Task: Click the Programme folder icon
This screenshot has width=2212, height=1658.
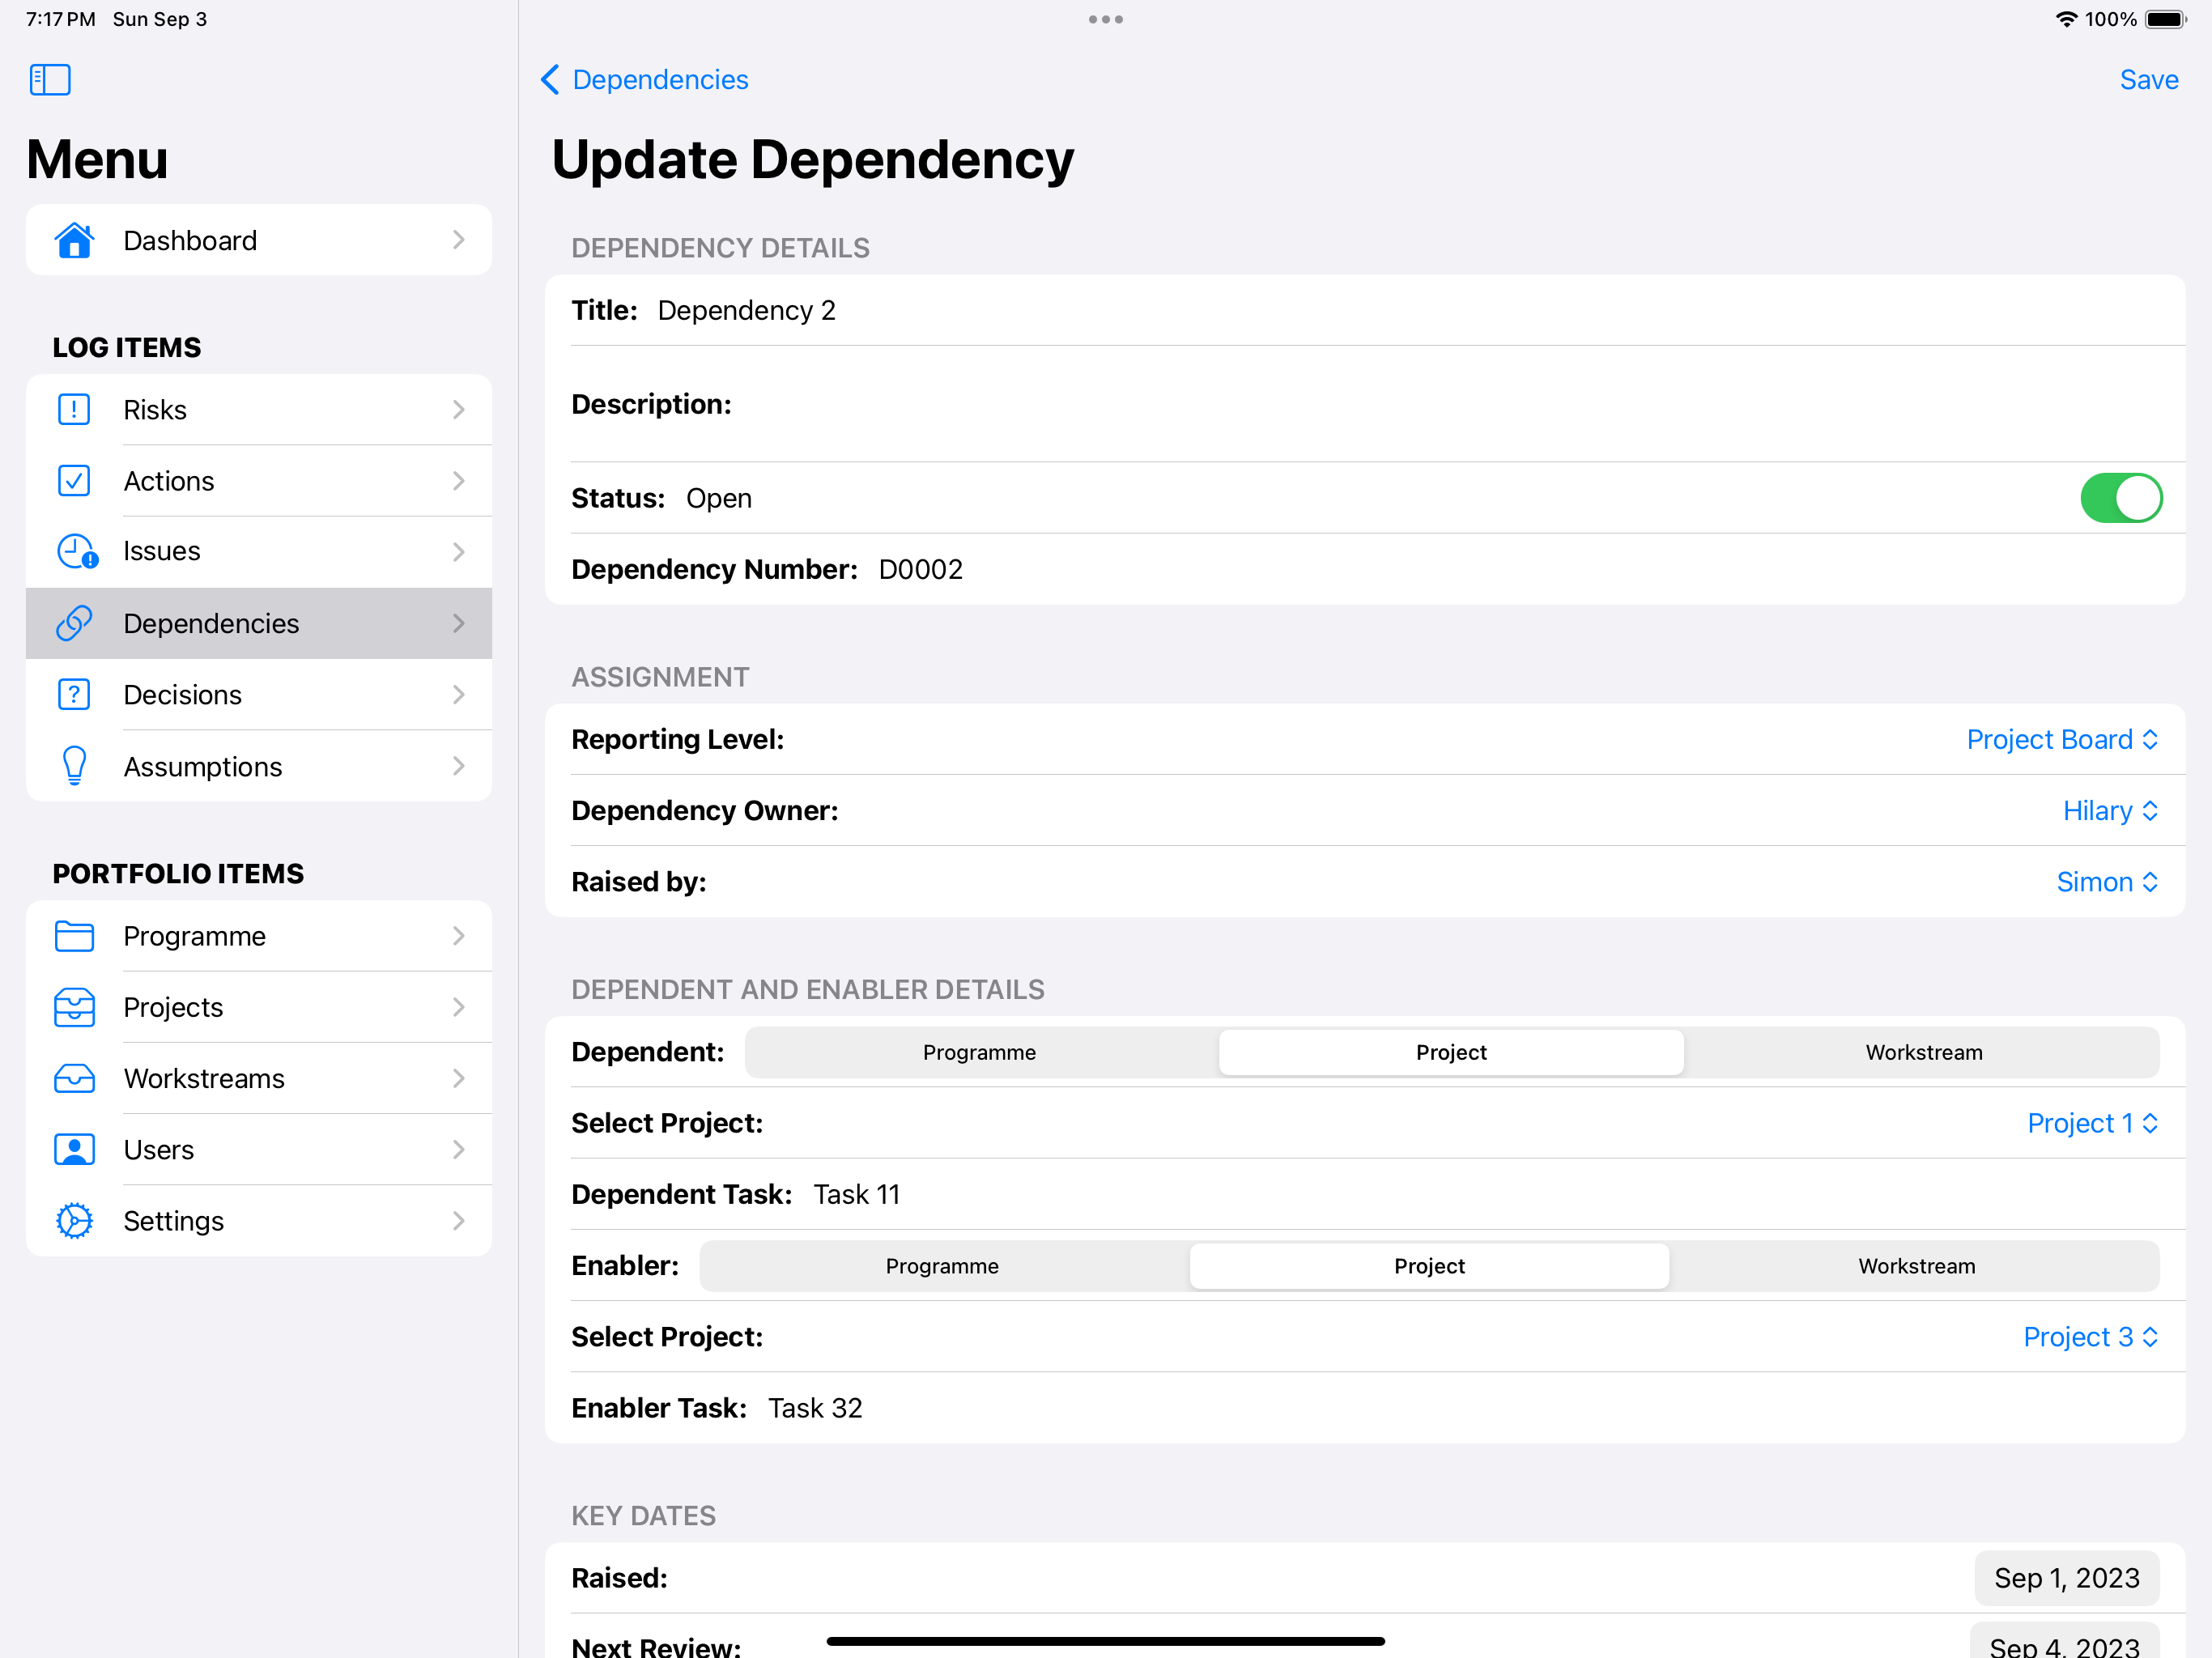Action: 74,936
